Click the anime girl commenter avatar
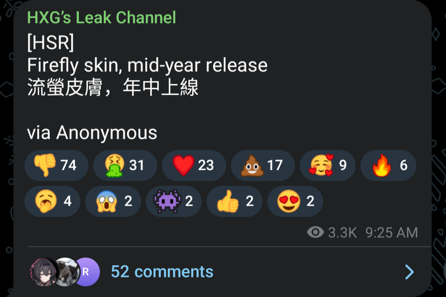The width and height of the screenshot is (446, 297). pyautogui.click(x=44, y=272)
